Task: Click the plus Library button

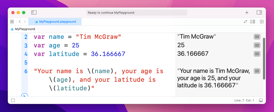Action: [x=247, y=13]
